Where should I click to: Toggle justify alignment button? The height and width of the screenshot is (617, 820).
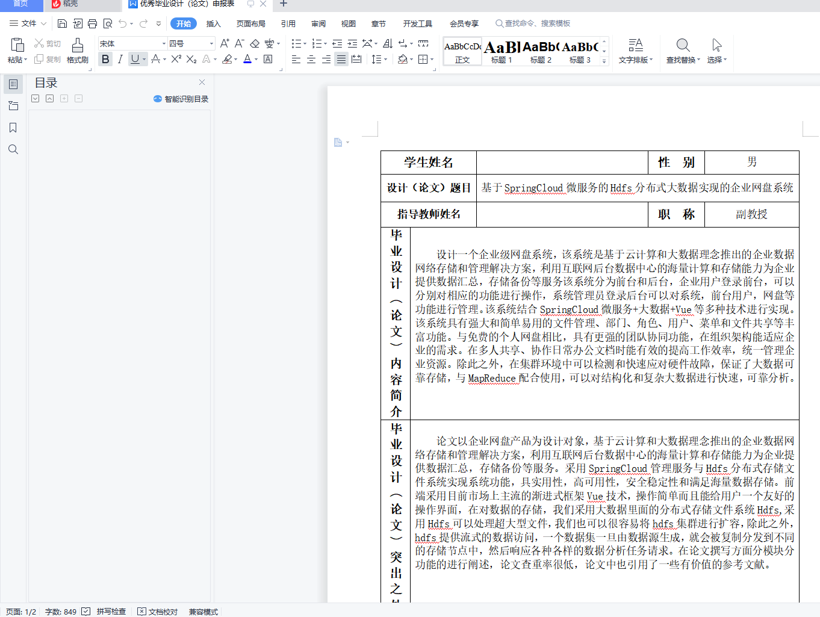[341, 59]
